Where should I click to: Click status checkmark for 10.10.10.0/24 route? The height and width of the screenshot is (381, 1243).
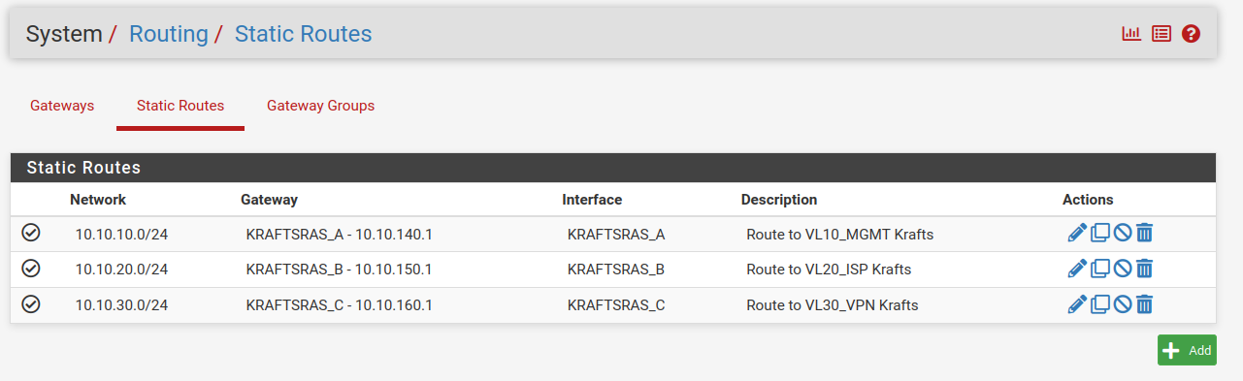[31, 233]
